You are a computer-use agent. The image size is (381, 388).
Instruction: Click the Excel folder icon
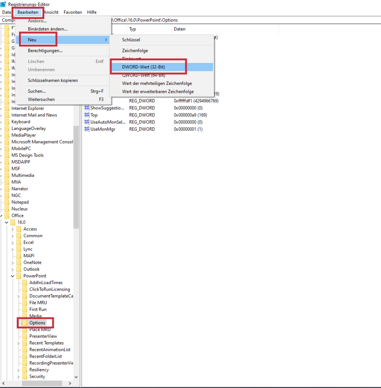[x=19, y=242]
